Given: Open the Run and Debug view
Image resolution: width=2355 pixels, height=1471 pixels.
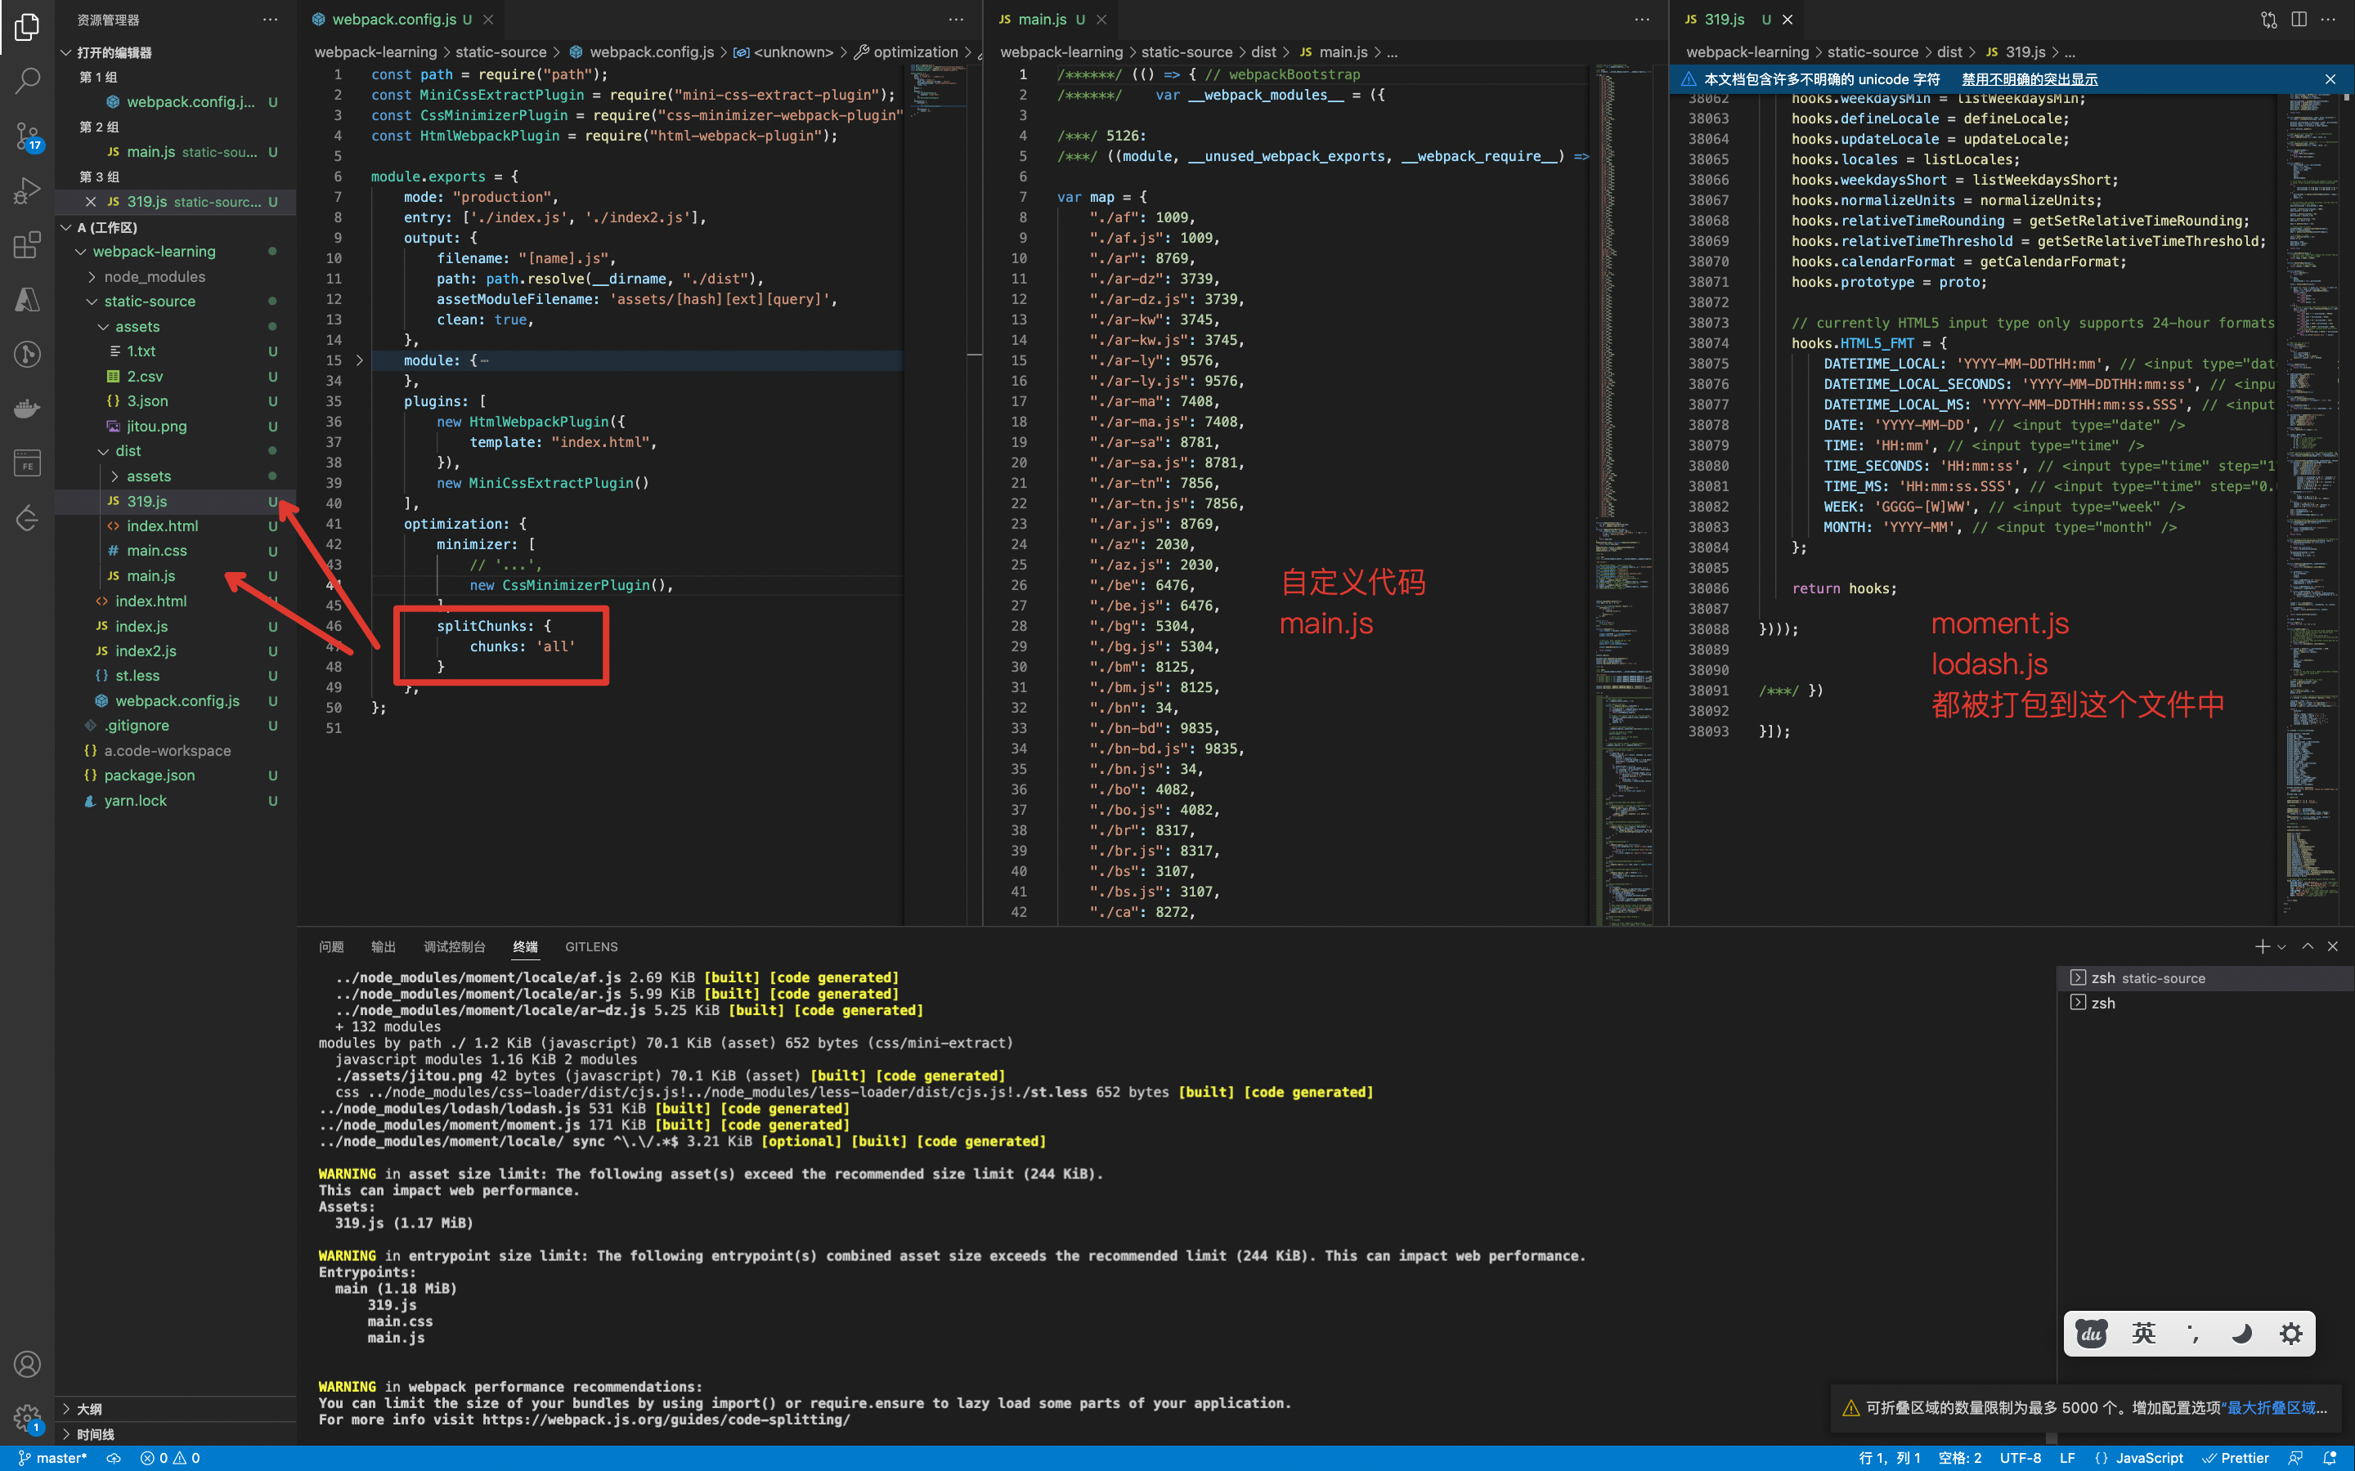Looking at the screenshot, I should click(27, 190).
